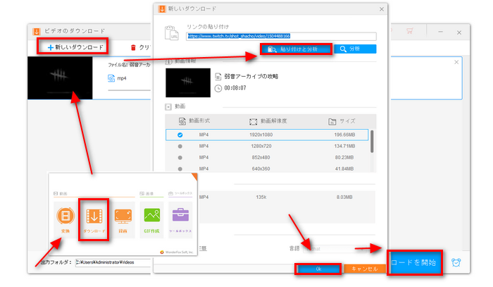Viewport: 493px width, 287px height.
Task: Collapse the 動画 section expander
Action: (x=168, y=106)
